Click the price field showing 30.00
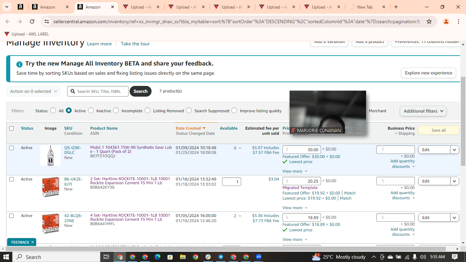This screenshot has width=466, height=262. click(302, 149)
